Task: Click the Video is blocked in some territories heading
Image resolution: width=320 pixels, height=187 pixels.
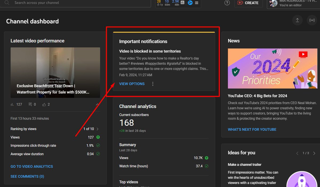Action: (150, 51)
